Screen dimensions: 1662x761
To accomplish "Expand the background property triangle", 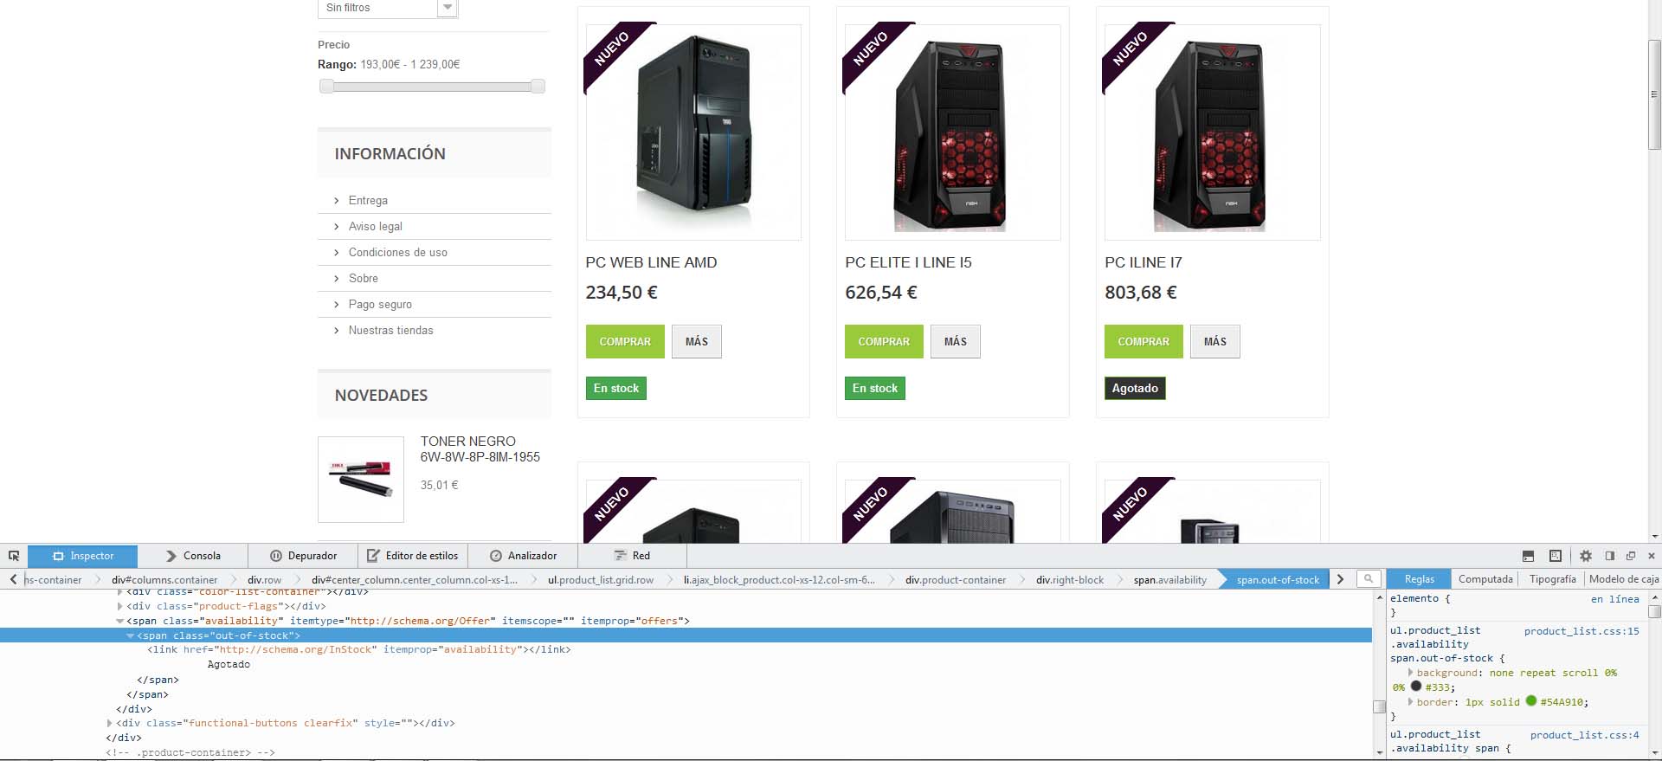I will click(1410, 673).
